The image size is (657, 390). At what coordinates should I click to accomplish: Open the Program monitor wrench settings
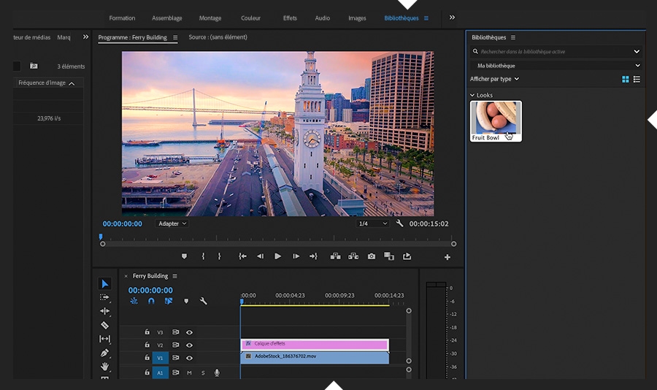(x=399, y=223)
